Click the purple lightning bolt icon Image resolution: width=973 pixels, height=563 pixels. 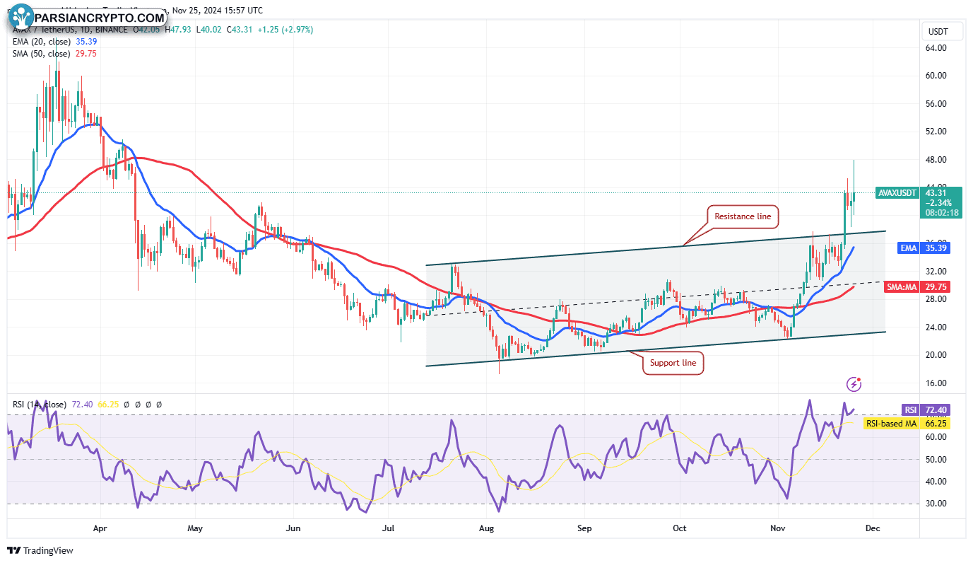[854, 384]
